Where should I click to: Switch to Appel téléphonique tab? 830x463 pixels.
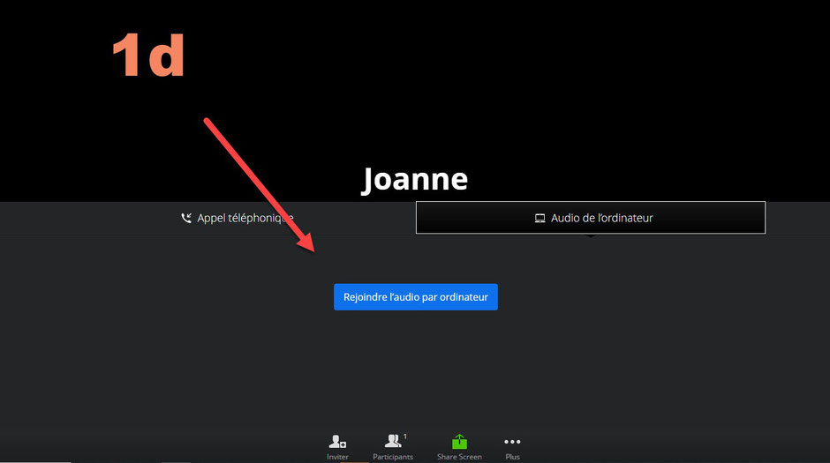[x=238, y=218]
